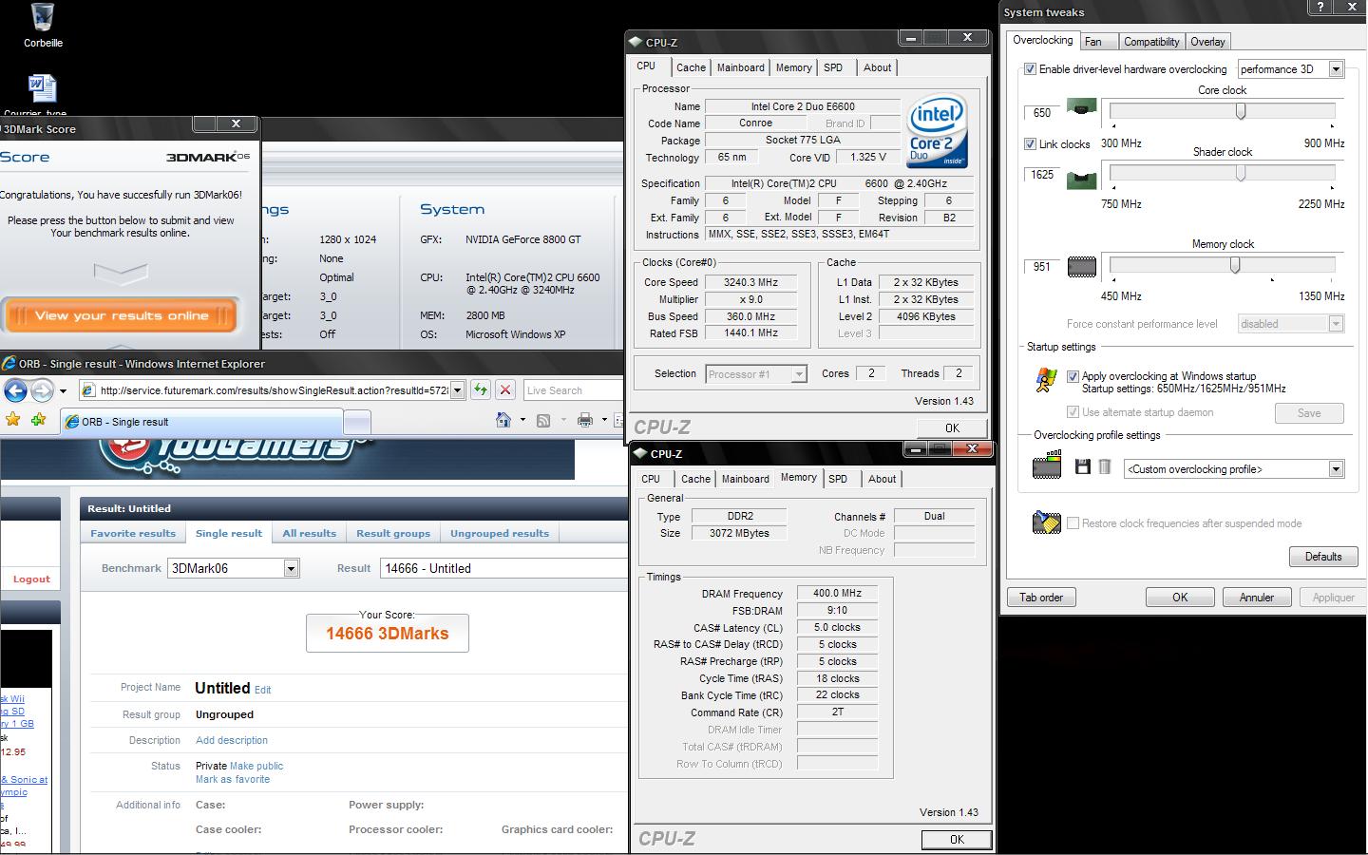Click the Edit link next to Untitled

point(263,690)
